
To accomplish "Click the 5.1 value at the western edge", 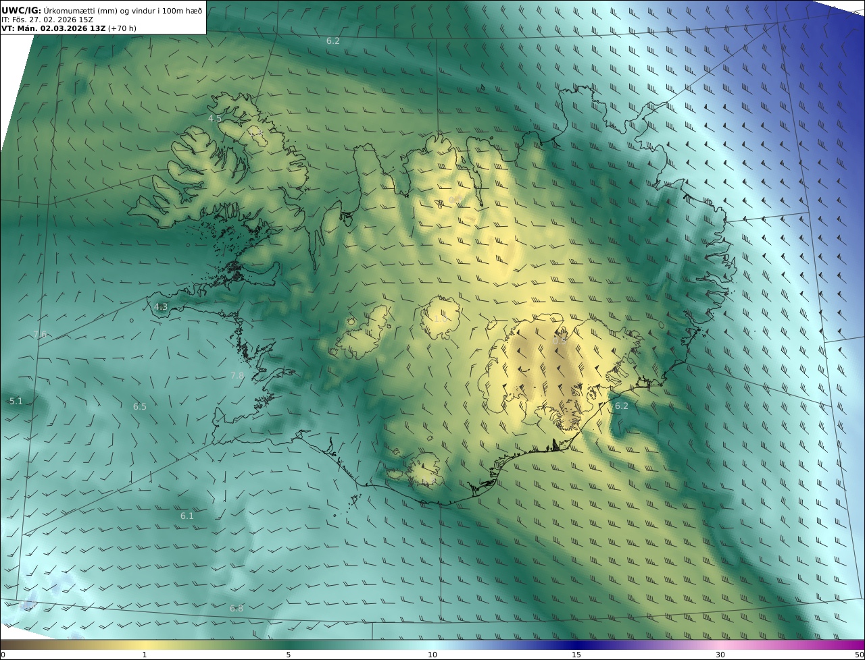I will [16, 402].
